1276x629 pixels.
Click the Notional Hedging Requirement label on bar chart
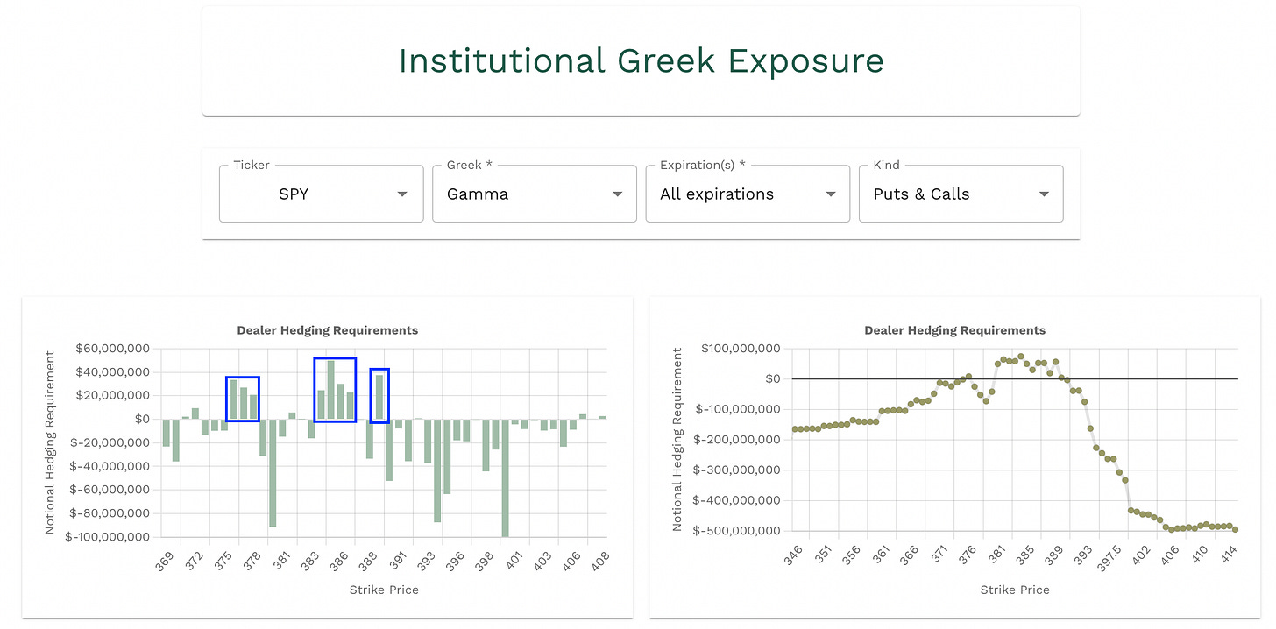pyautogui.click(x=49, y=442)
